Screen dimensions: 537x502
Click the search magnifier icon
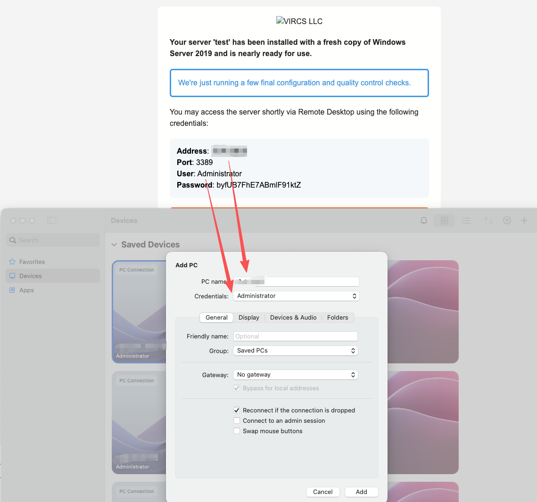click(13, 240)
